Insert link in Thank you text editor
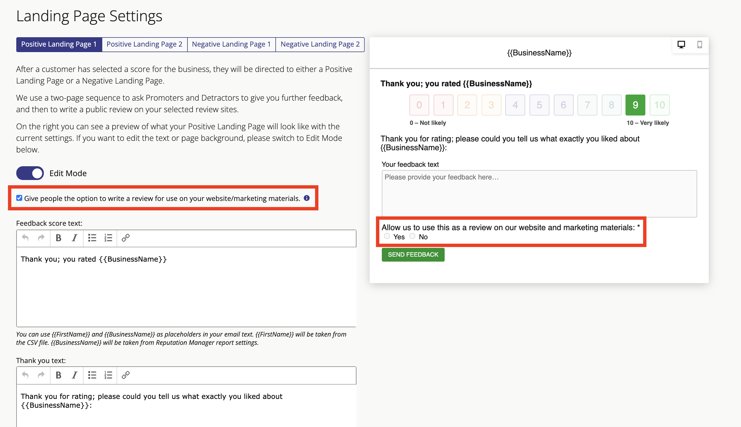 (126, 375)
